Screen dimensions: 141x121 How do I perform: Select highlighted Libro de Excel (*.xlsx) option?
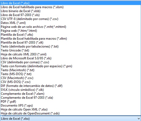(x=70, y=3)
